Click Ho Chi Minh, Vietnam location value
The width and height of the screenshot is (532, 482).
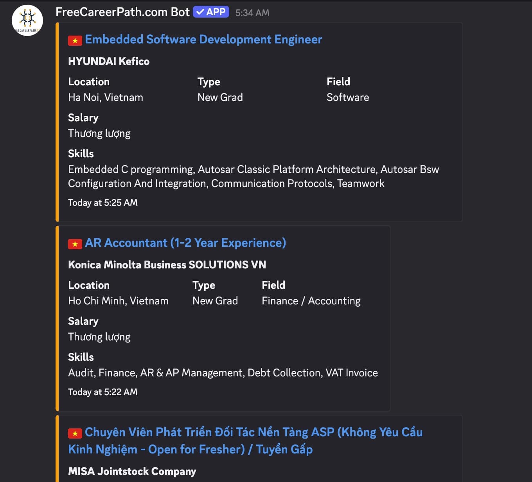(x=118, y=301)
